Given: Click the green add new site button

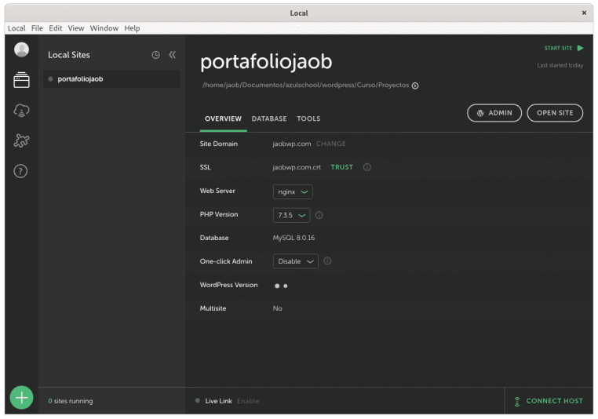Looking at the screenshot, I should 21,398.
